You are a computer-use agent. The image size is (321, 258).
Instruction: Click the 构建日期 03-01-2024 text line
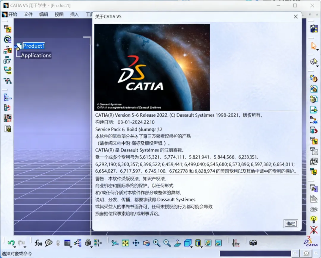pyautogui.click(x=125, y=122)
